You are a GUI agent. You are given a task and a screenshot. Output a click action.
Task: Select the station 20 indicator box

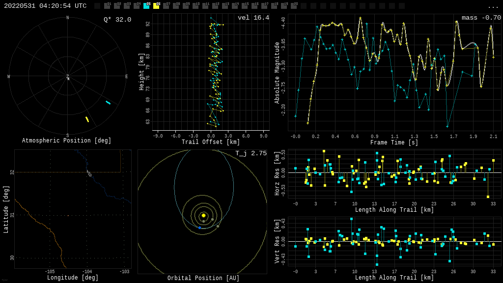click(294, 6)
